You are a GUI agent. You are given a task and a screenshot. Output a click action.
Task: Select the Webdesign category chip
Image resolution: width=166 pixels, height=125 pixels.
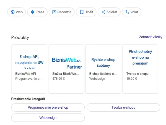[x=48, y=118]
